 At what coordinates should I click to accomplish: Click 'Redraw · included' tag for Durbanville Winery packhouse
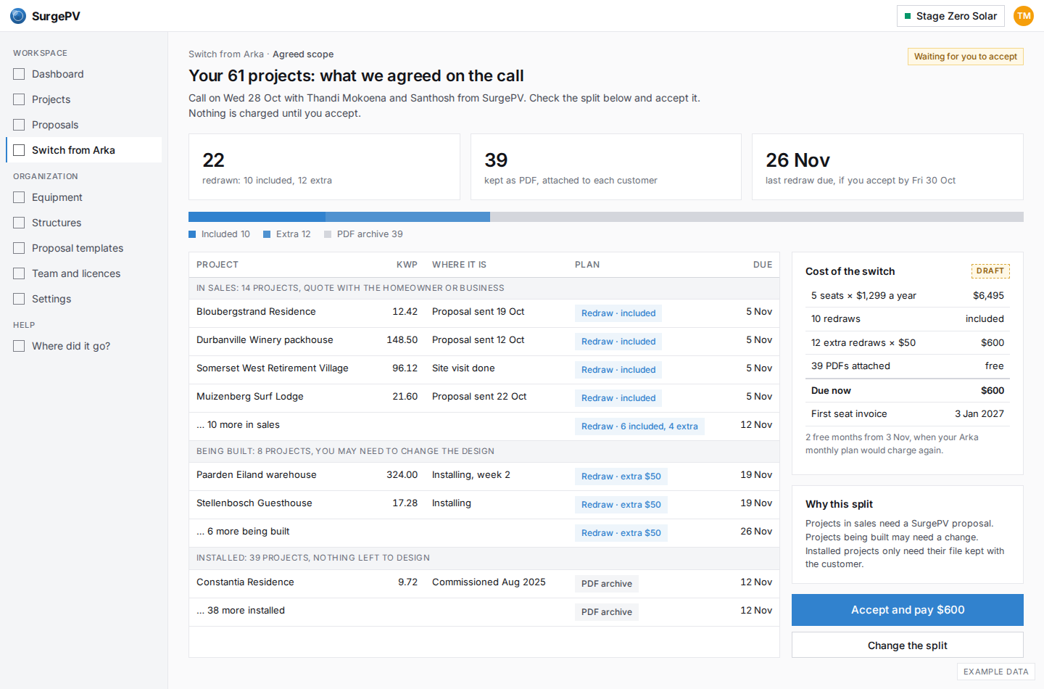(x=618, y=342)
